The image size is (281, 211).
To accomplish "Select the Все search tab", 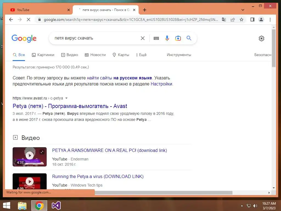I will coord(19,55).
